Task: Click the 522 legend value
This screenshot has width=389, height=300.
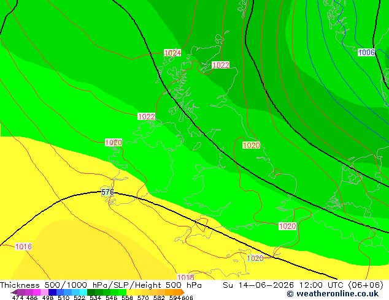Action: click(x=79, y=298)
